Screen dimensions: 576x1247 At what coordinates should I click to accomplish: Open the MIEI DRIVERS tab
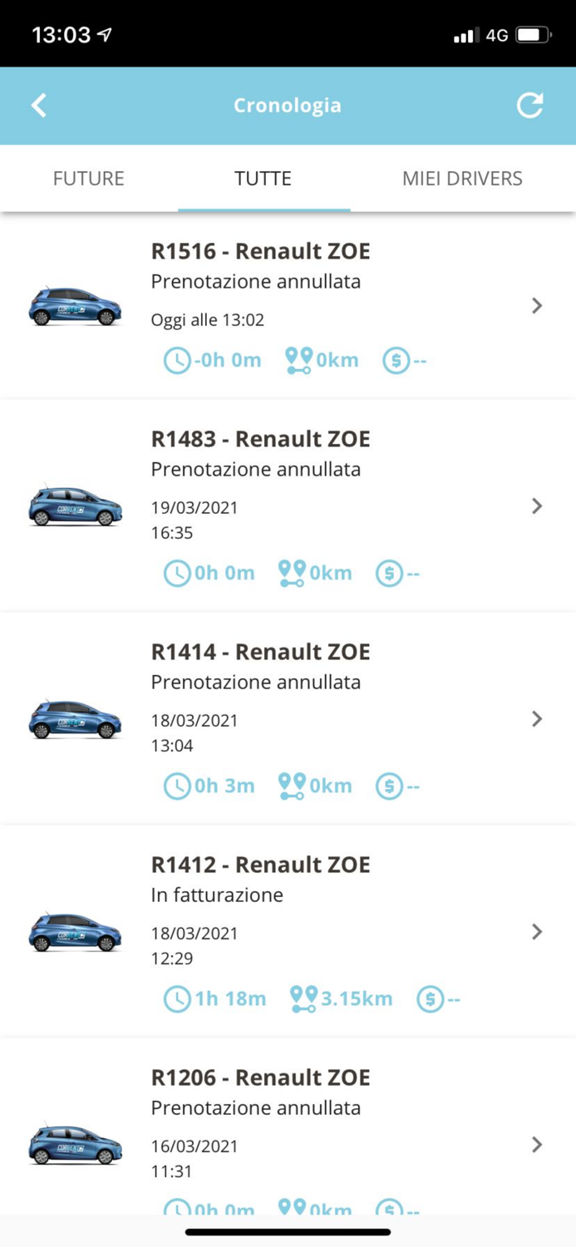[x=462, y=178]
